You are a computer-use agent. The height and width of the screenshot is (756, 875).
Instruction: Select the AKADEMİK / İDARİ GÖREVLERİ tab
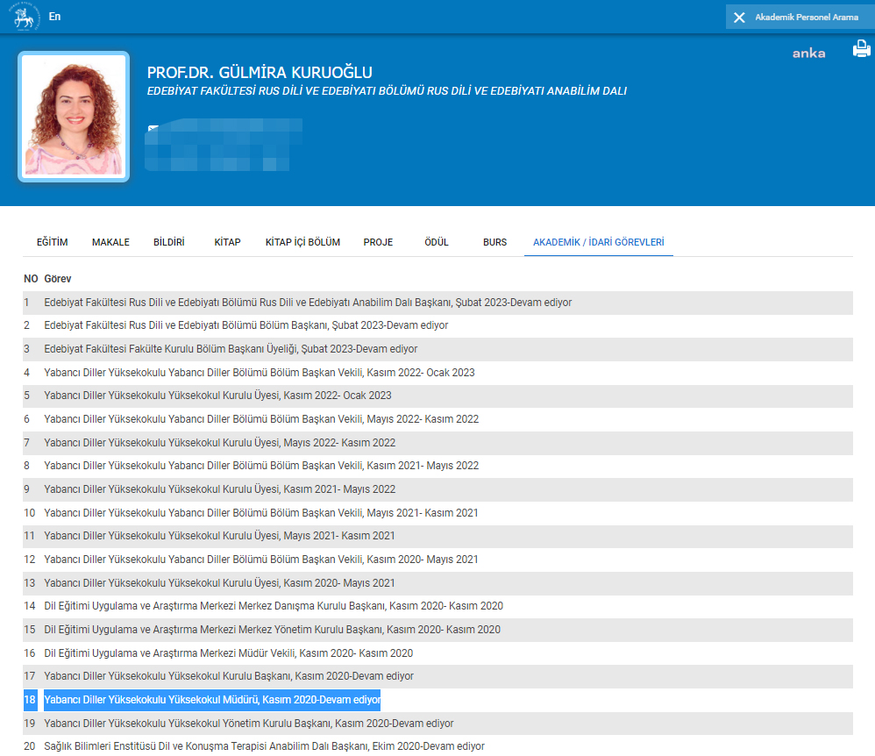[598, 242]
